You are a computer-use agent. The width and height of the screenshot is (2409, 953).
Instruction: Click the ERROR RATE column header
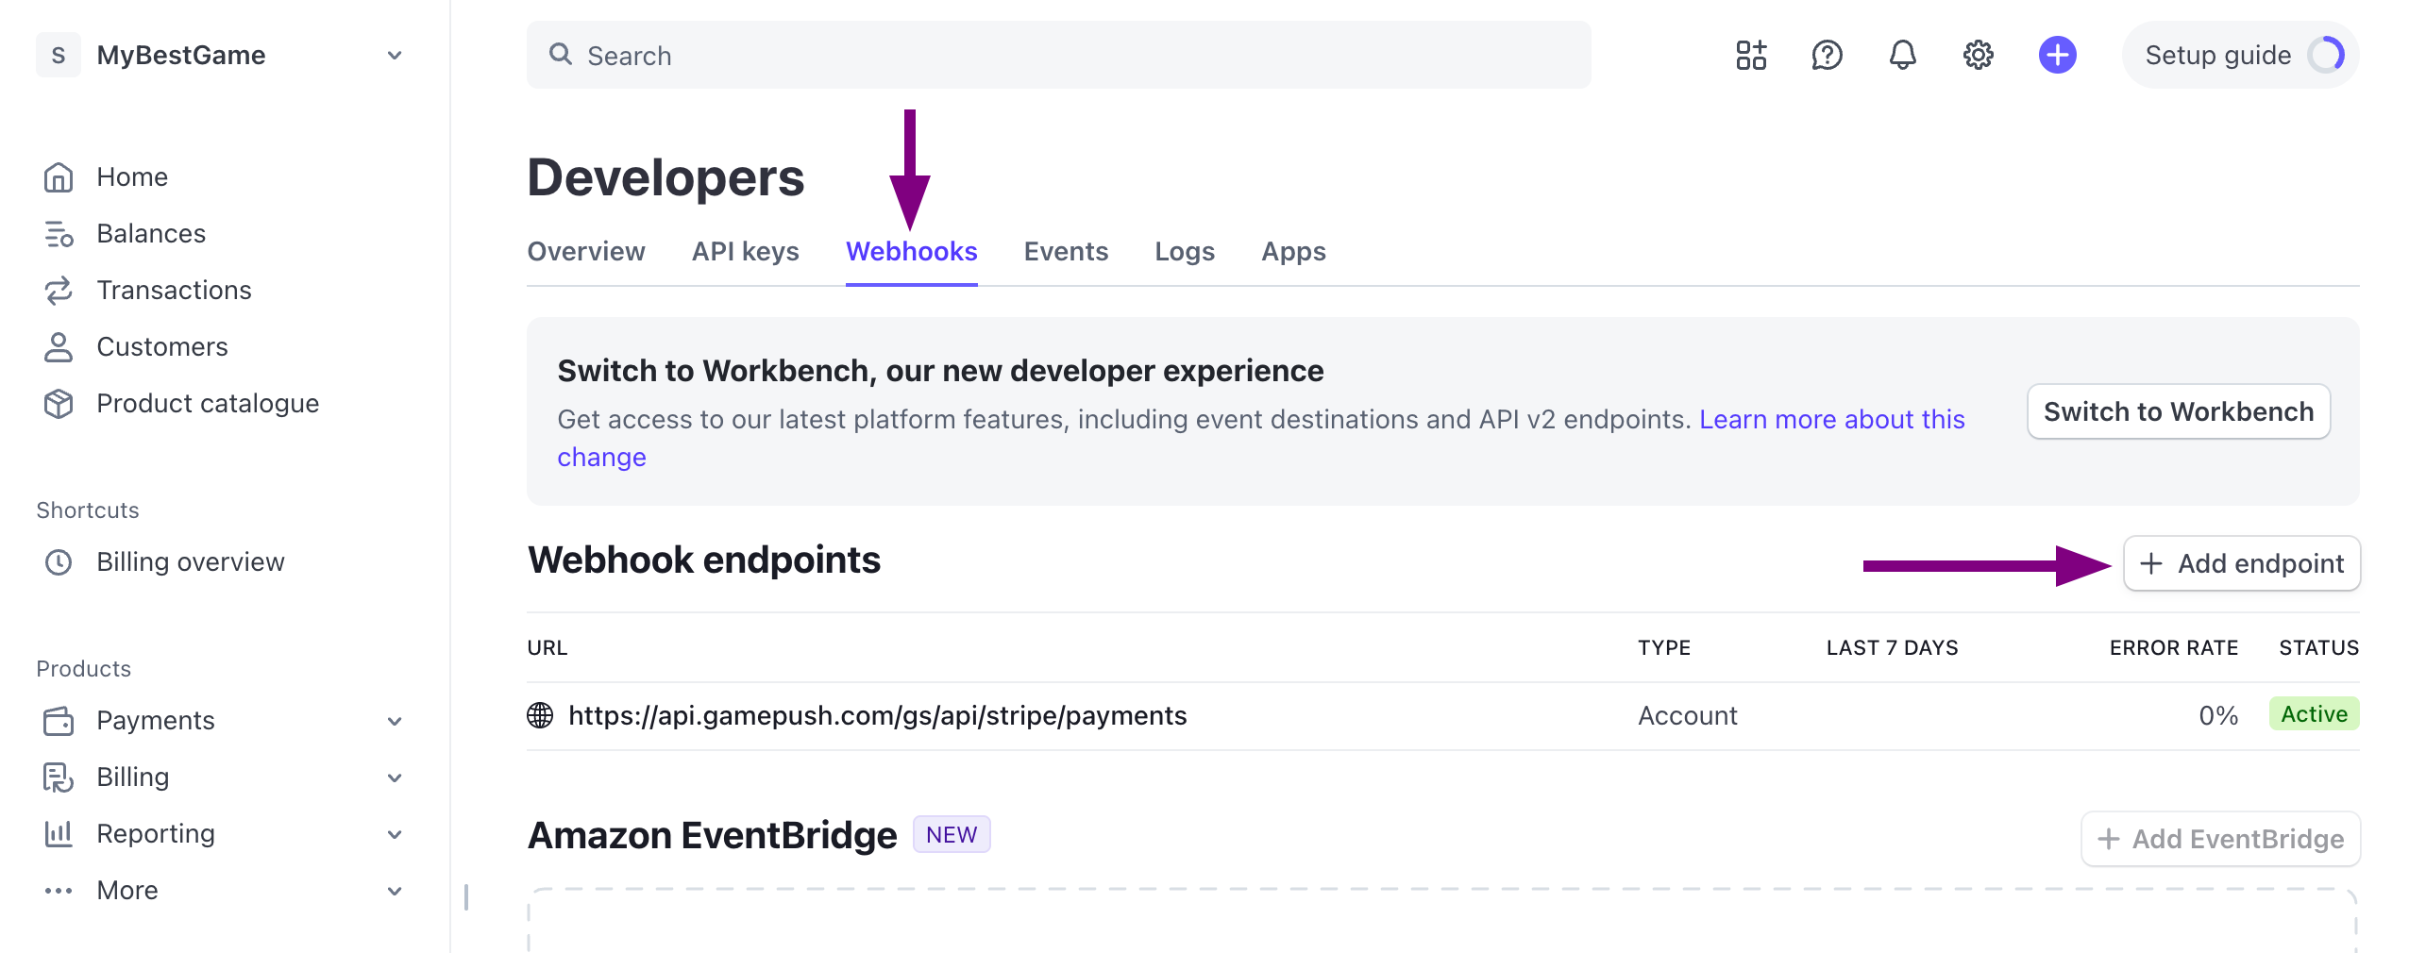tap(2174, 648)
